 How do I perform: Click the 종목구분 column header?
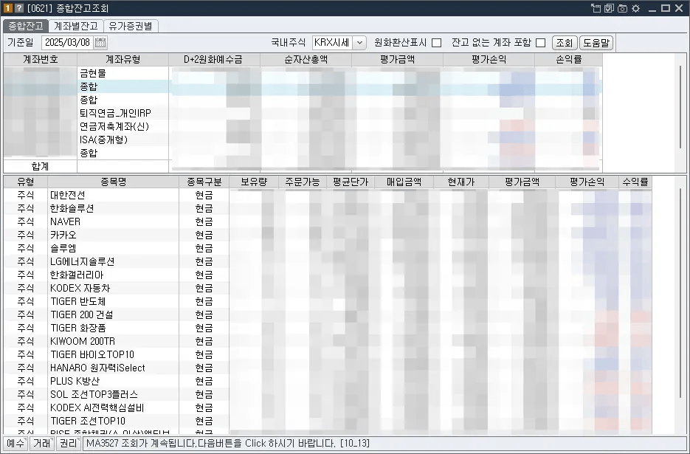[x=204, y=182]
